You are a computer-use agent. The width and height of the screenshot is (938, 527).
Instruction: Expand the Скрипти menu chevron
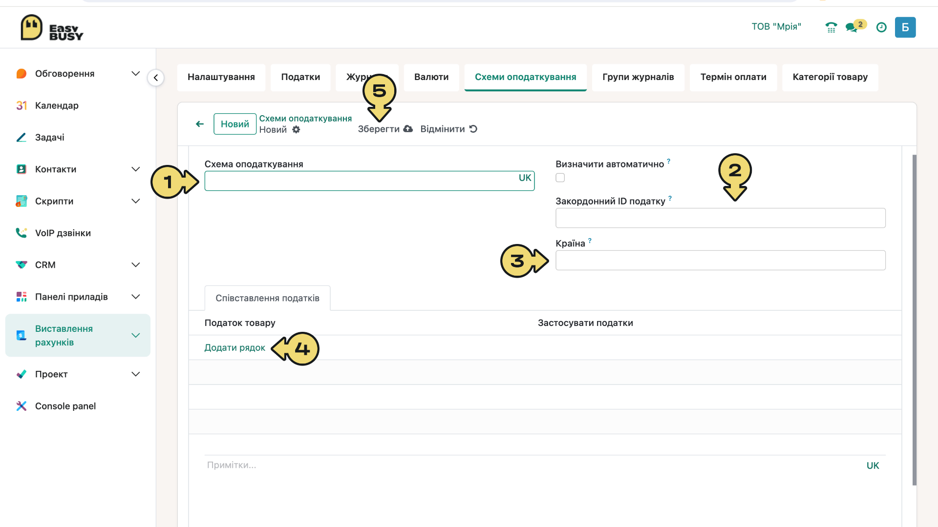136,201
